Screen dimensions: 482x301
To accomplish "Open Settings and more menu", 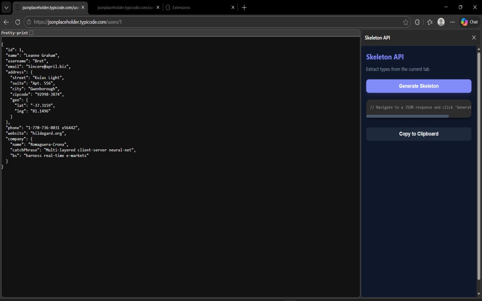I will 452,22.
